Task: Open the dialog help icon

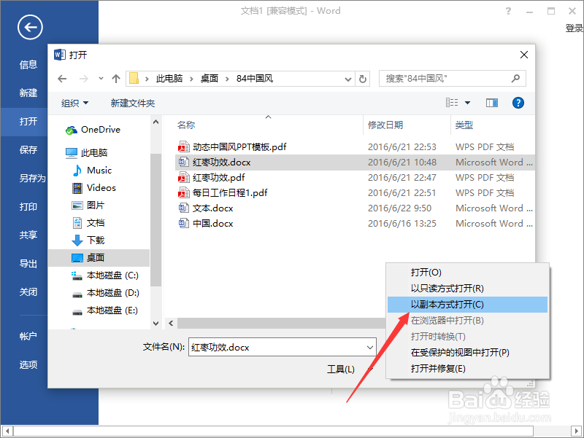Action: point(518,103)
